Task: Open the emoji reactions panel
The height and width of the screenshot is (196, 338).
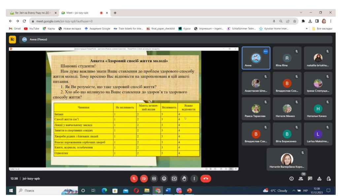Action: coord(164,178)
